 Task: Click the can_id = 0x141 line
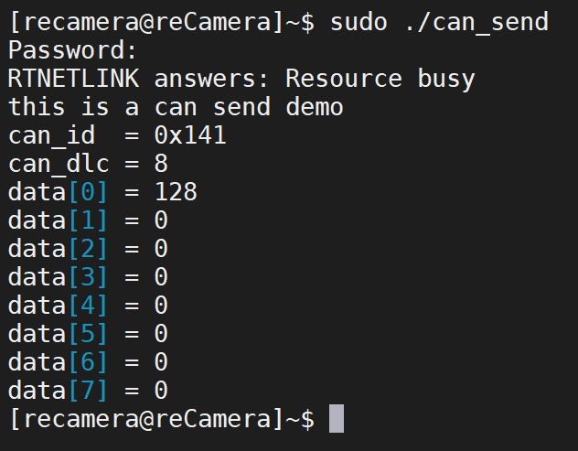[117, 135]
